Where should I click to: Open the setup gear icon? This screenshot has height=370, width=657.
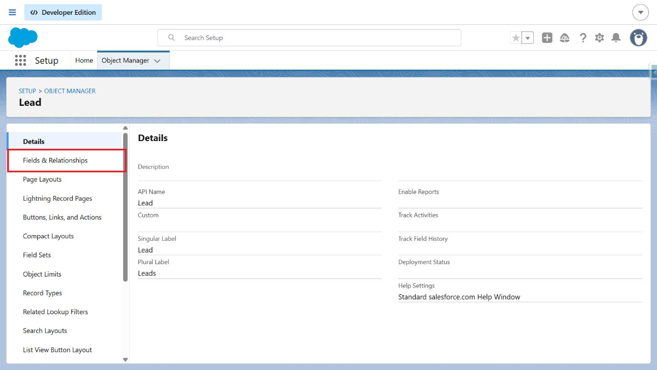pyautogui.click(x=600, y=38)
